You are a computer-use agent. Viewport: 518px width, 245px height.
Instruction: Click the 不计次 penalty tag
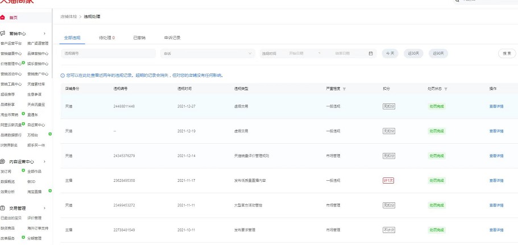(389, 230)
